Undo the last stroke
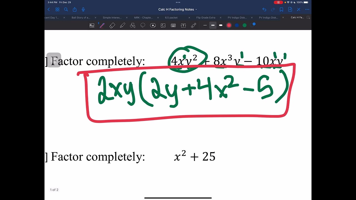The width and height of the screenshot is (356, 200). [x=264, y=9]
